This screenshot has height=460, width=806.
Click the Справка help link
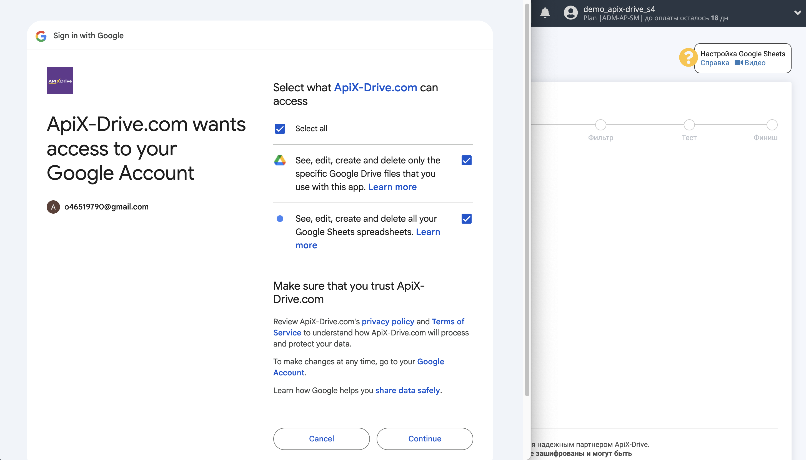[715, 63]
